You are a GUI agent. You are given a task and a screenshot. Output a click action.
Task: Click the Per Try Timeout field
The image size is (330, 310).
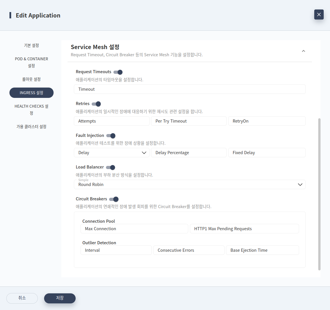pyautogui.click(x=189, y=121)
